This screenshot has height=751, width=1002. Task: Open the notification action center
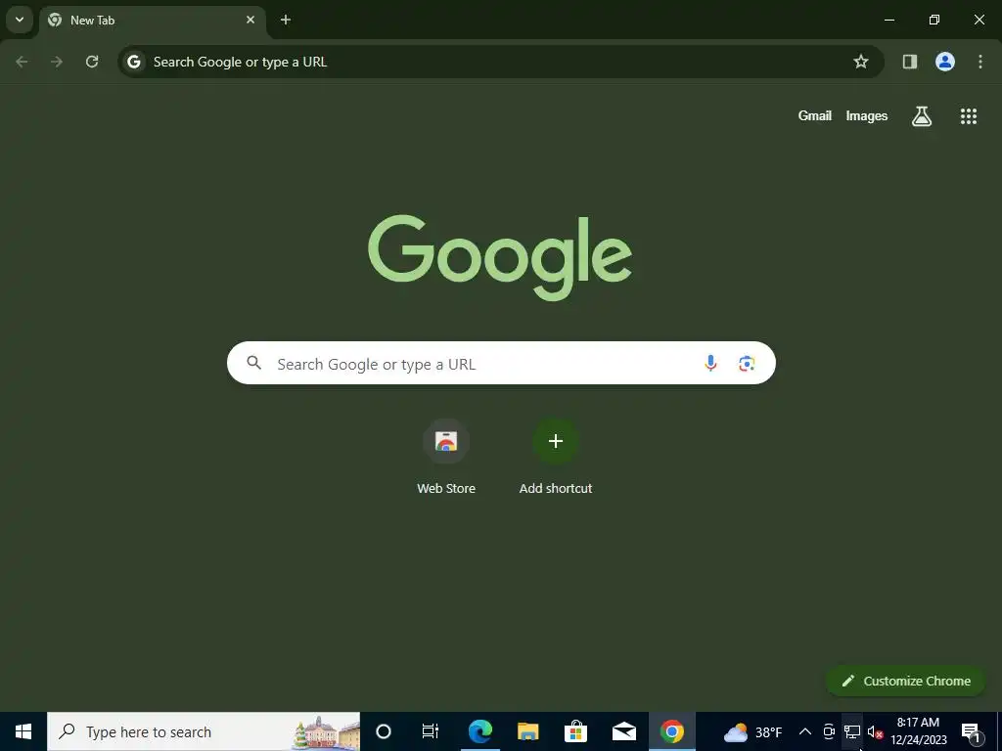pyautogui.click(x=971, y=731)
